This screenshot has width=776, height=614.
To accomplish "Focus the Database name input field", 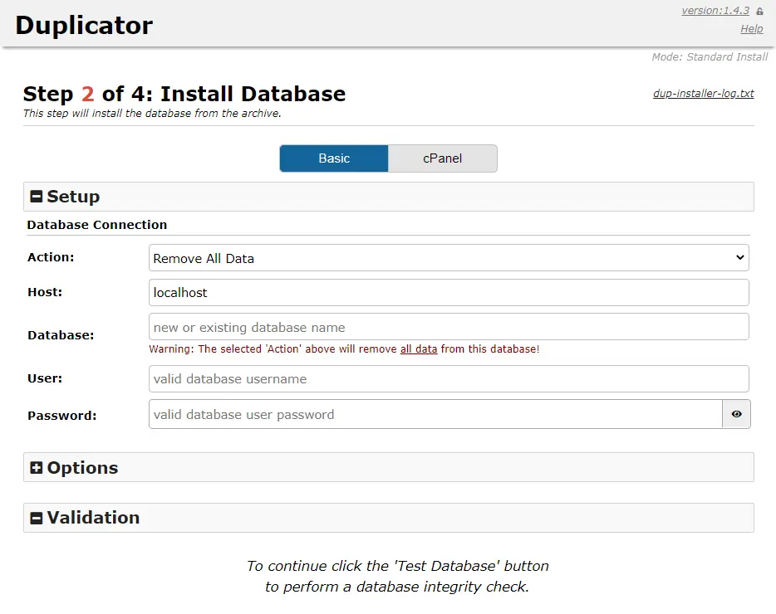I will coord(449,327).
